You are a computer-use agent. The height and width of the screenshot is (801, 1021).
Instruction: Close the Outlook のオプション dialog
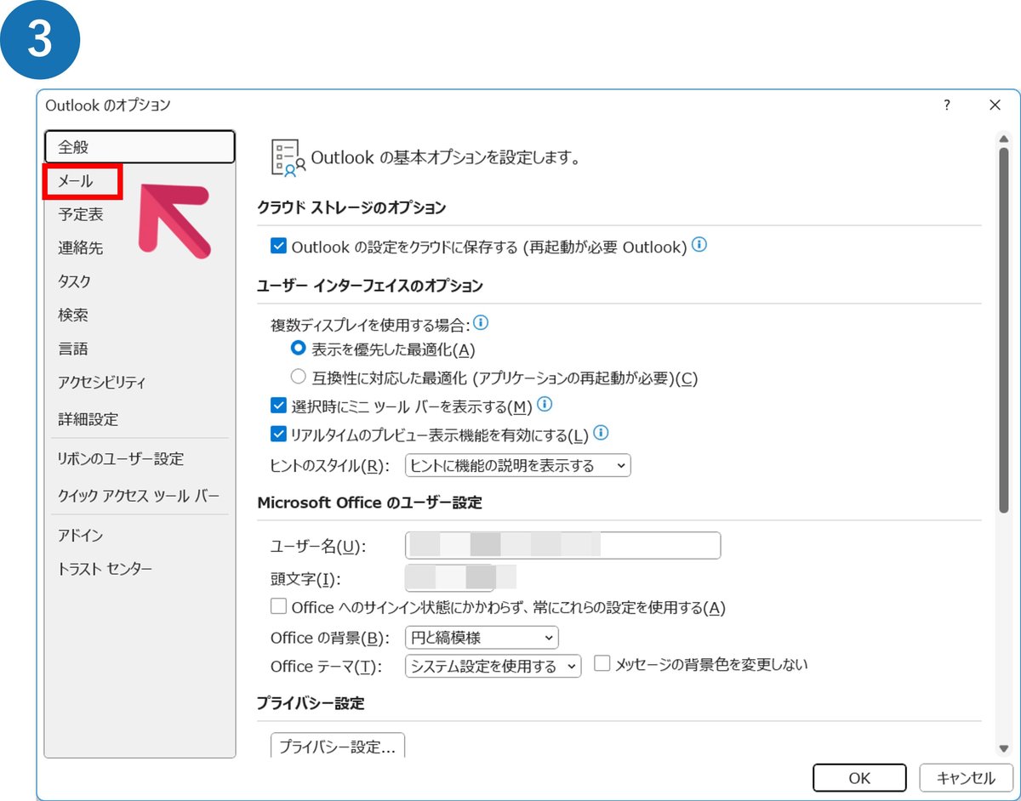[x=995, y=105]
